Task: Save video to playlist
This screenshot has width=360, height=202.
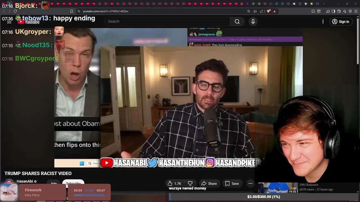Action: [232, 183]
